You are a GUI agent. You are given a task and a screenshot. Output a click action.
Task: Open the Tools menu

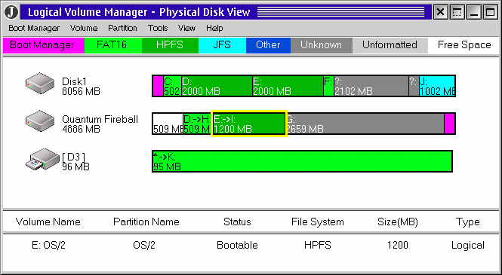pos(158,28)
